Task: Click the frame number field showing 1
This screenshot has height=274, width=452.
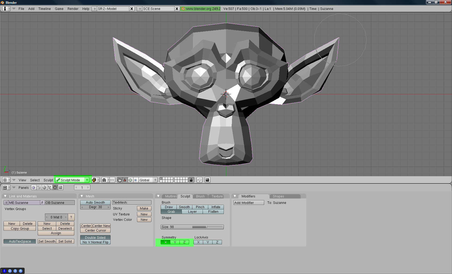Action: click(82, 188)
